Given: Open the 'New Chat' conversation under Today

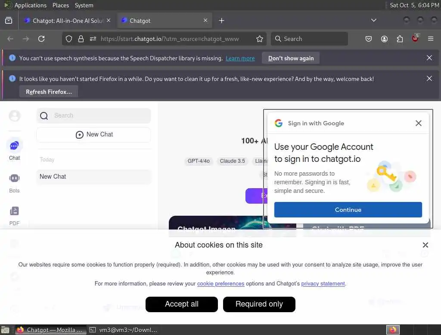Looking at the screenshot, I should [x=93, y=177].
